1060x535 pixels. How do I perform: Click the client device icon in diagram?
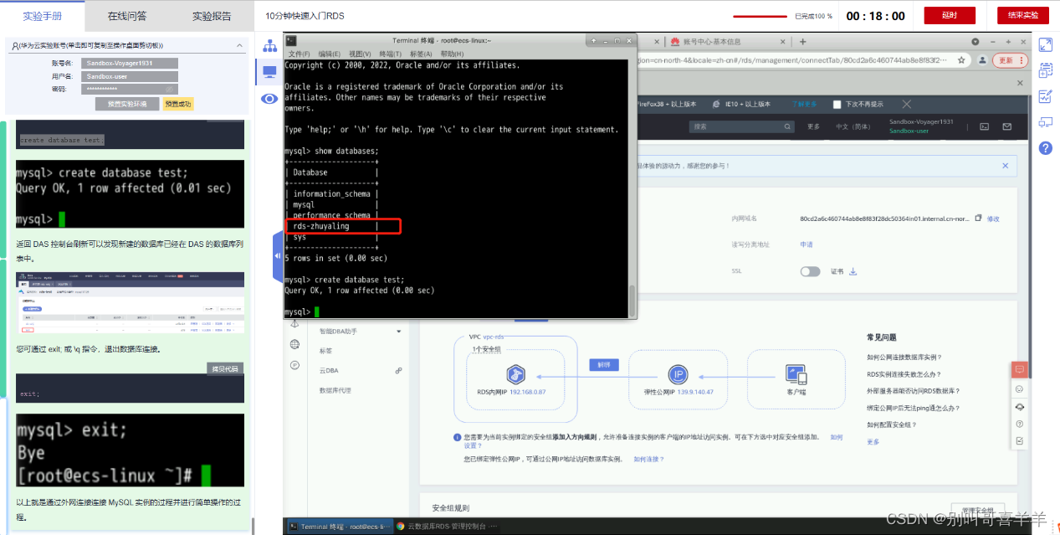pyautogui.click(x=796, y=374)
